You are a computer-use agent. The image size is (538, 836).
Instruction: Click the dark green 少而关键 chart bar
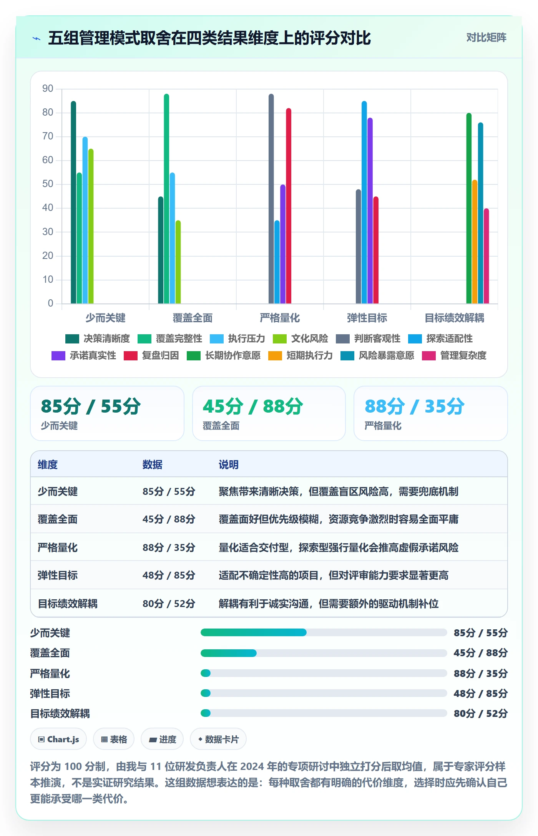(73, 202)
